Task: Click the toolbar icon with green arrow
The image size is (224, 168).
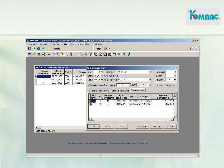Action: 44,54
